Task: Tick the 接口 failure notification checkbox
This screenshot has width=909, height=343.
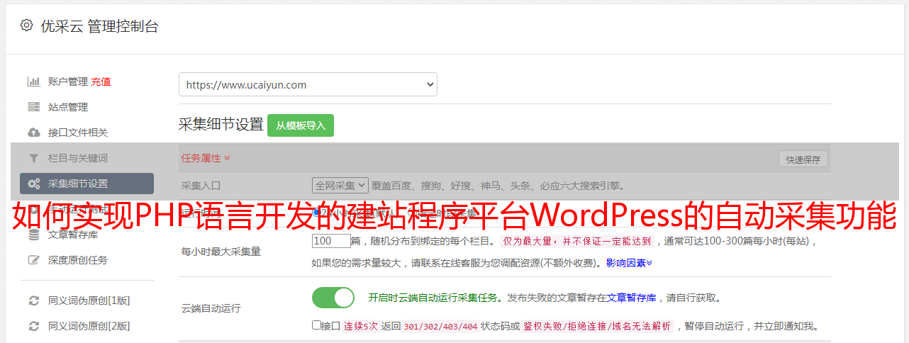Action: coord(316,326)
